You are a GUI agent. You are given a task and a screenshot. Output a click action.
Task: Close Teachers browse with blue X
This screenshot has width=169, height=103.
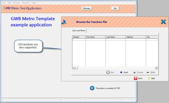click(x=163, y=22)
